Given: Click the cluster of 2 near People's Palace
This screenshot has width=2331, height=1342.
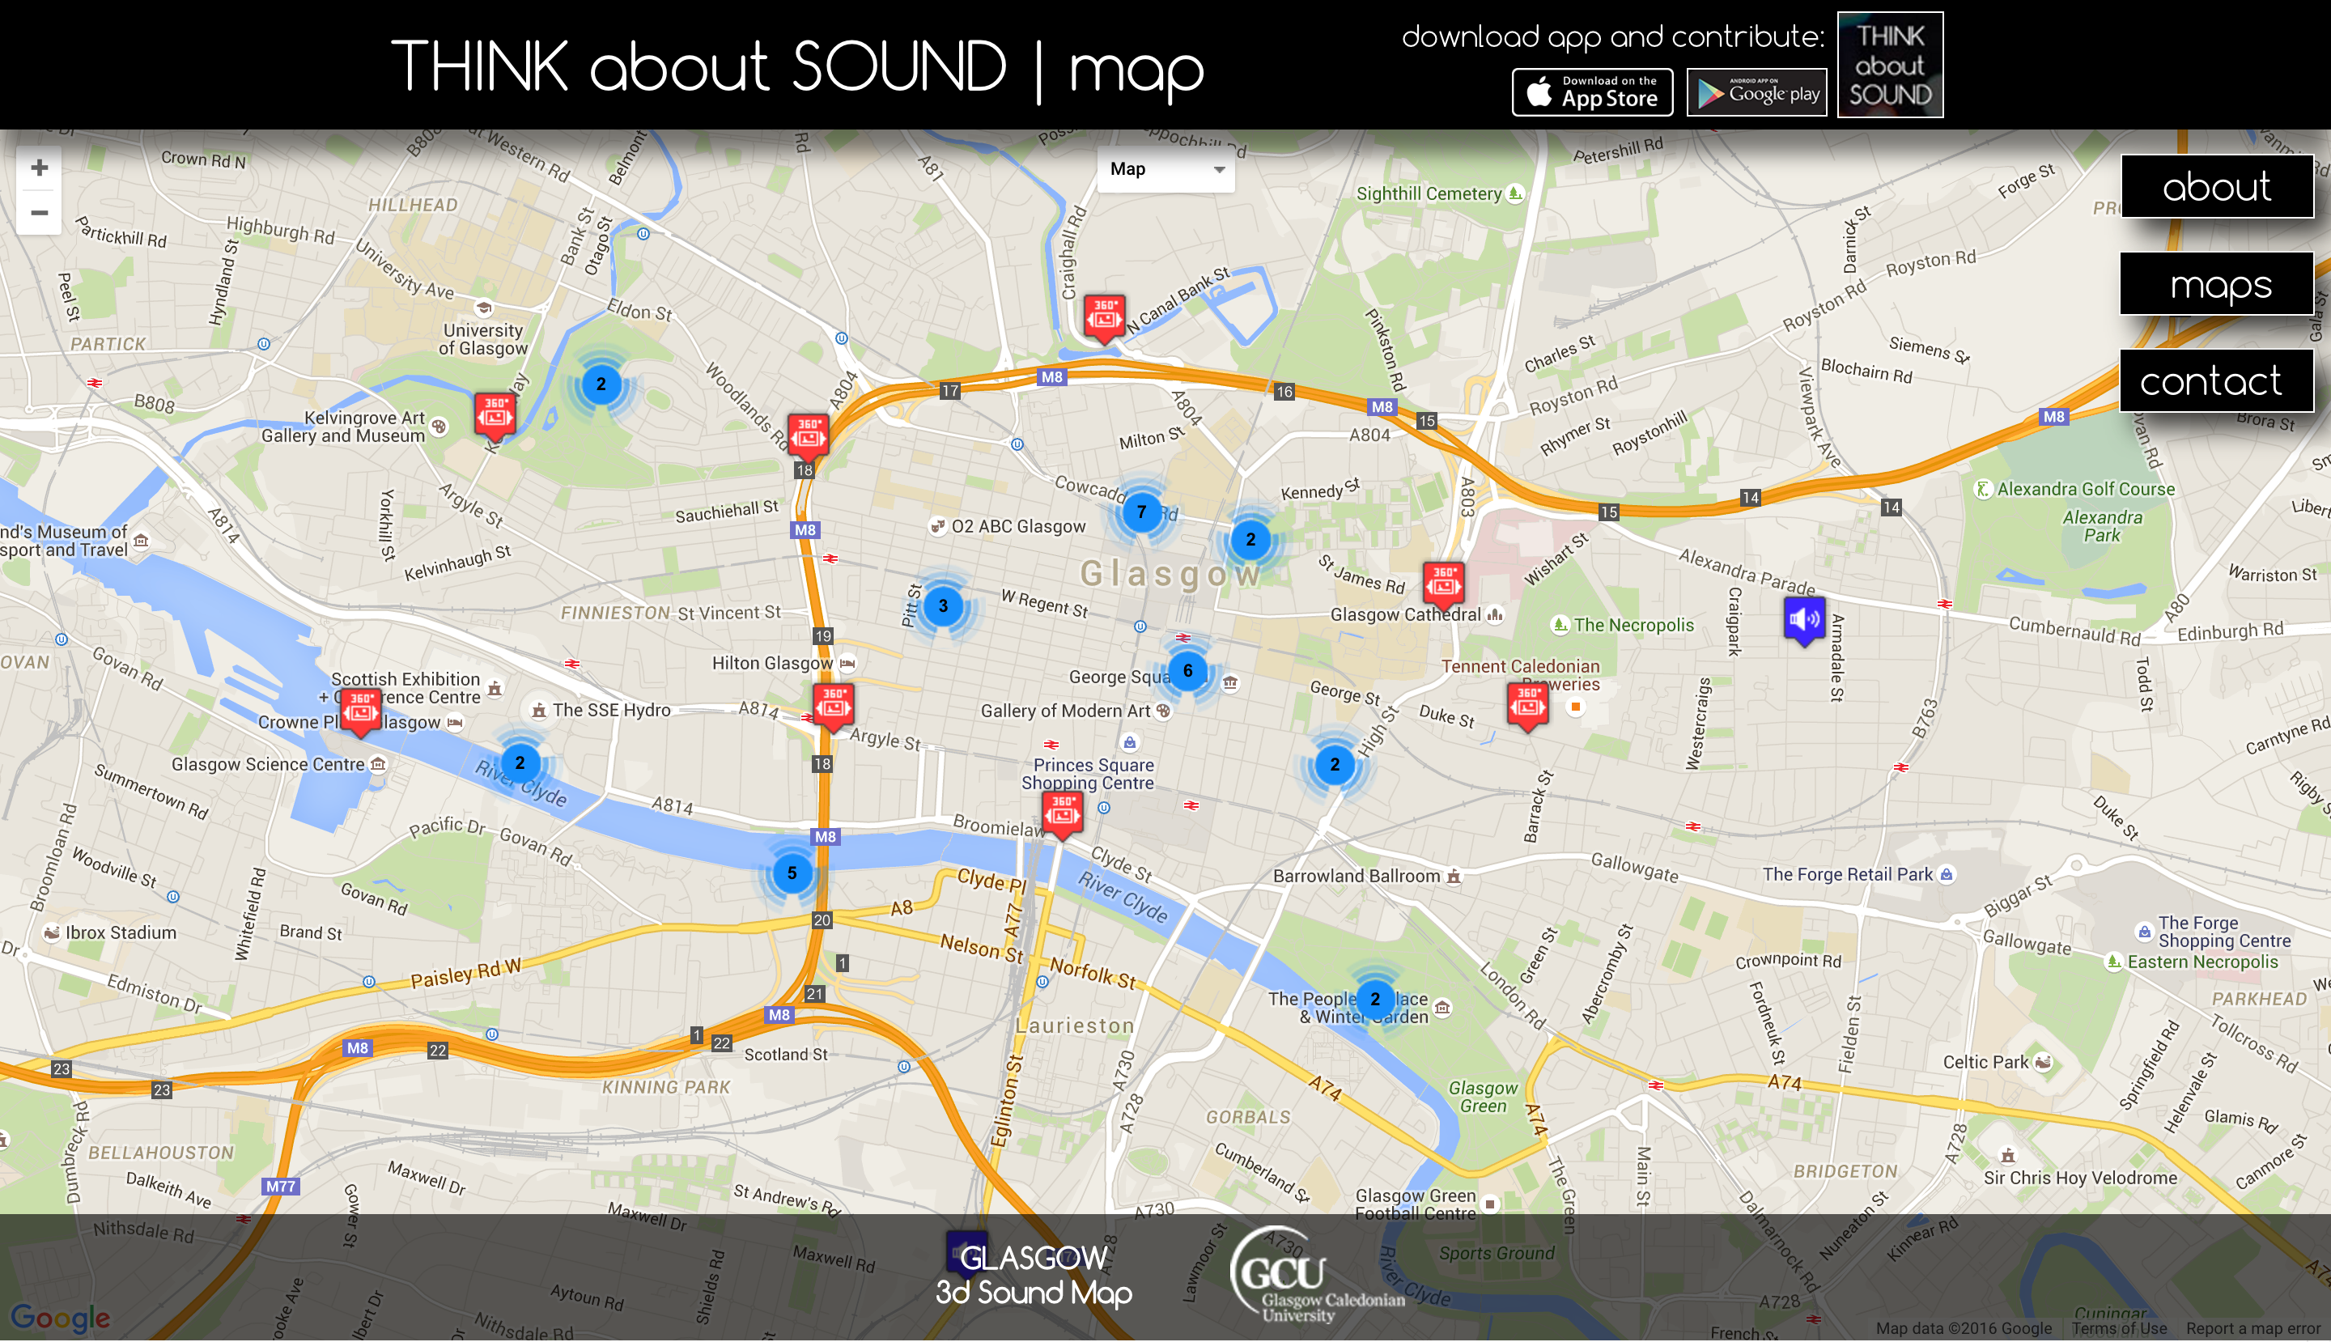Looking at the screenshot, I should 1374,999.
